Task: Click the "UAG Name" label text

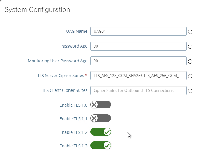Action: click(x=76, y=31)
